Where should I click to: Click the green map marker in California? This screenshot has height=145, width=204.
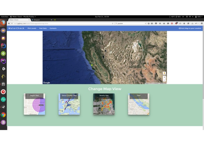pos(92,65)
